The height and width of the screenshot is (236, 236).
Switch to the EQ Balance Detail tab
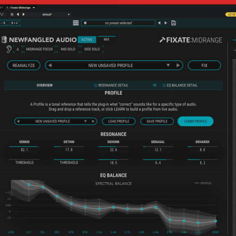[x=182, y=85]
